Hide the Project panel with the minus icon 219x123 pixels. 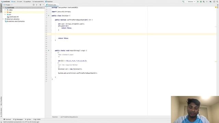tap(43, 5)
